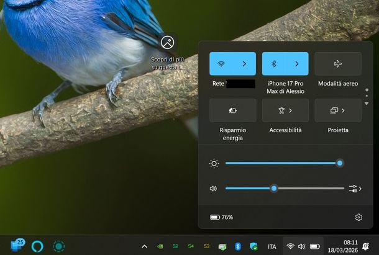Click the "Modalità aereo" label

coord(338,84)
